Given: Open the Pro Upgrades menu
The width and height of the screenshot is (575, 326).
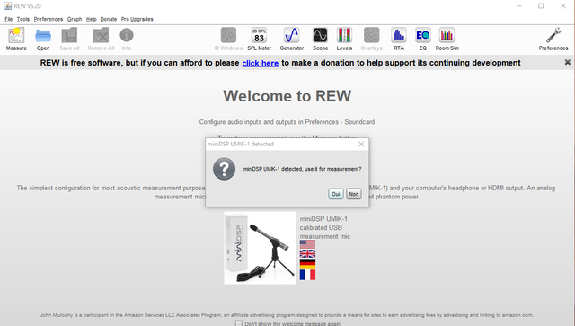Looking at the screenshot, I should click(x=137, y=19).
